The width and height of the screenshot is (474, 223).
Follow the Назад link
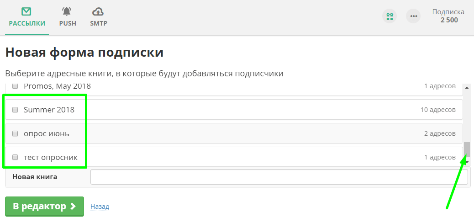tap(100, 207)
